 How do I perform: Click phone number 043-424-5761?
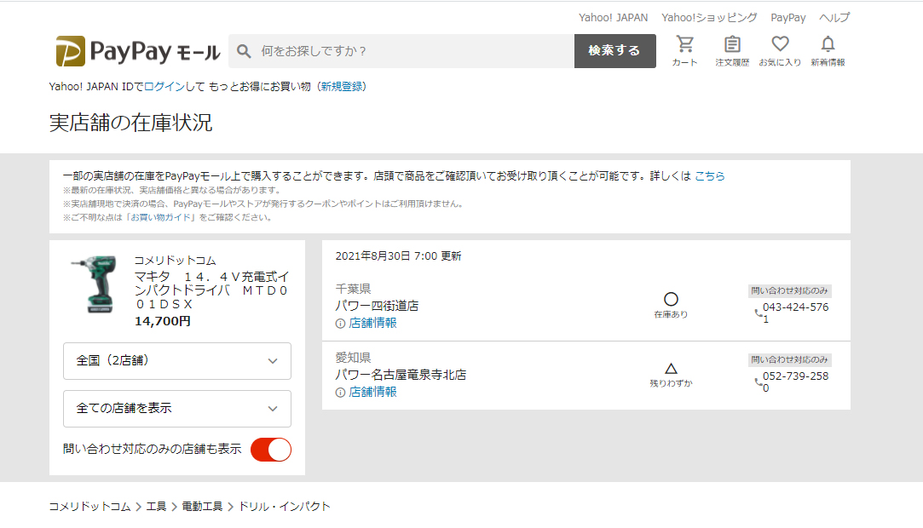point(795,313)
